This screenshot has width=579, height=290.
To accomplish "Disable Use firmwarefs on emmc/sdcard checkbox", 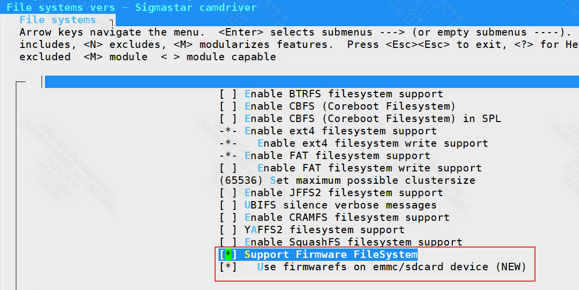I will (228, 267).
